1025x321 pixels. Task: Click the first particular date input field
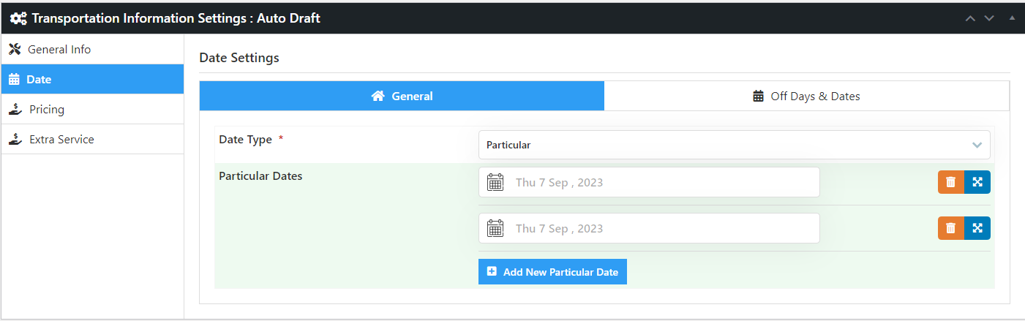click(658, 182)
